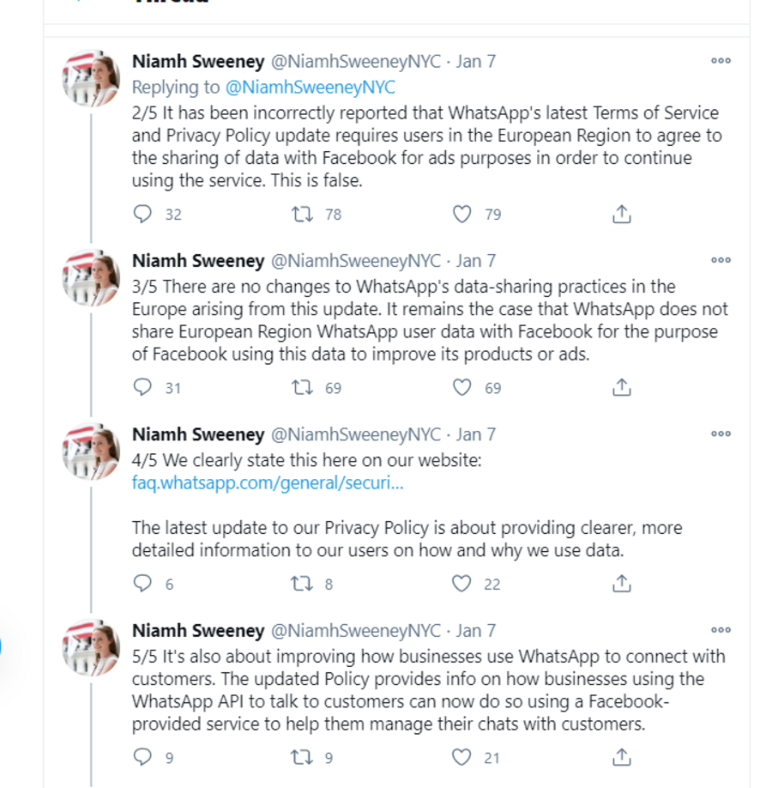Like the 2/5 tweet with 79 likes
The height and width of the screenshot is (788, 772).
pos(461,214)
